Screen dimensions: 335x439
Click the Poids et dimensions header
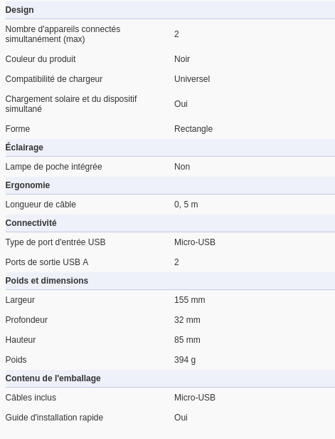[47, 281]
